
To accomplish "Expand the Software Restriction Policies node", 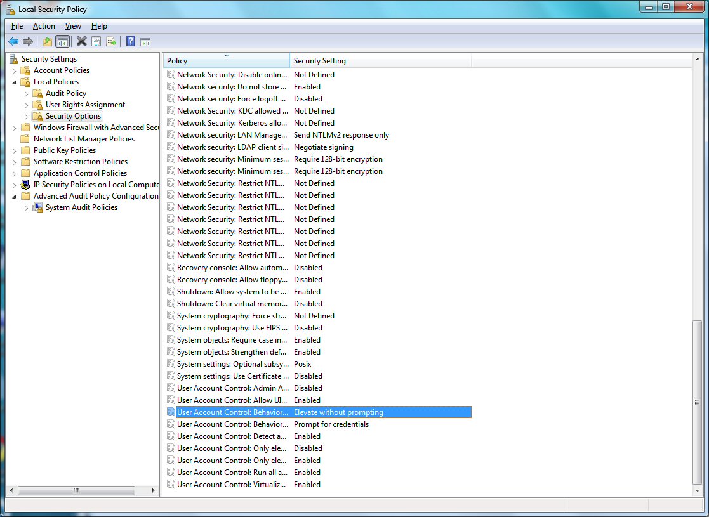I will click(14, 162).
